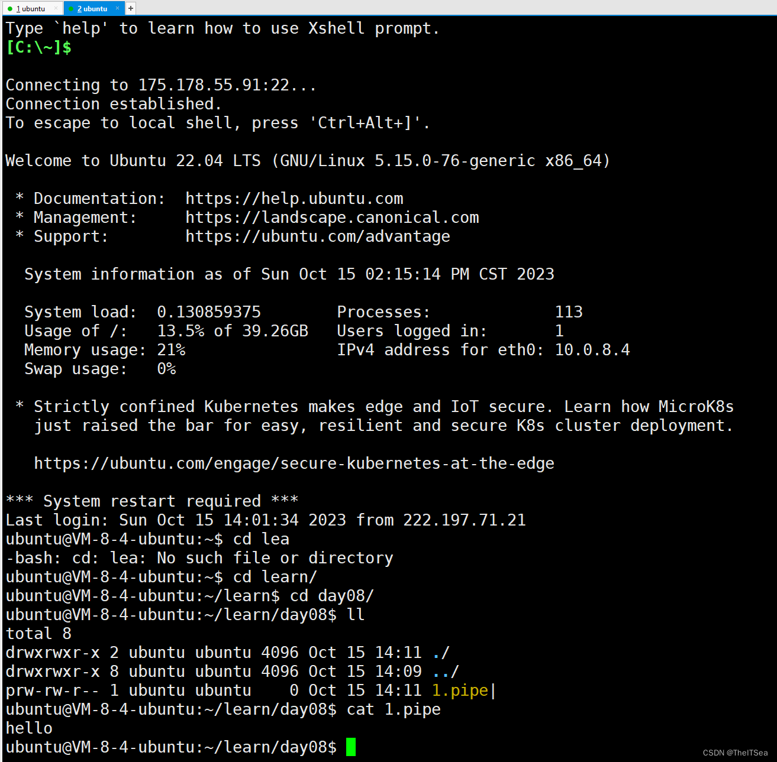Click the "total 8" listing line

coord(38,634)
